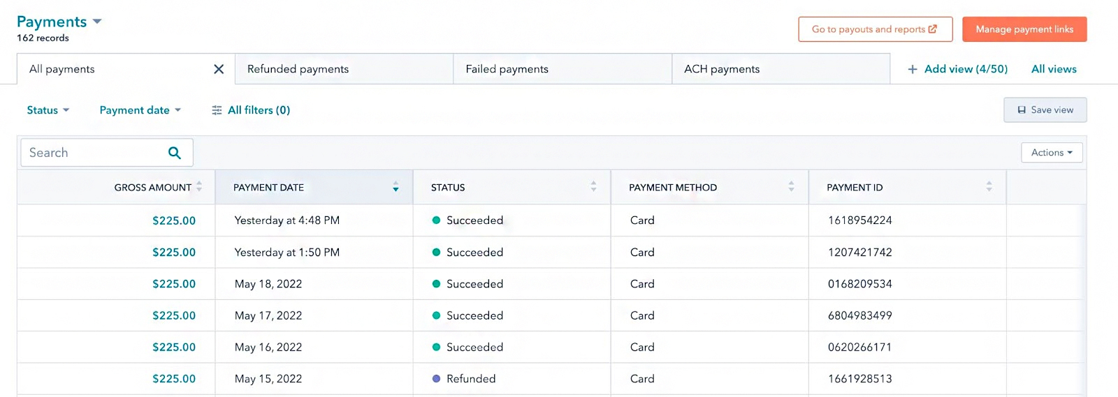Click payment ID 0620266171
The width and height of the screenshot is (1118, 397).
coord(859,347)
